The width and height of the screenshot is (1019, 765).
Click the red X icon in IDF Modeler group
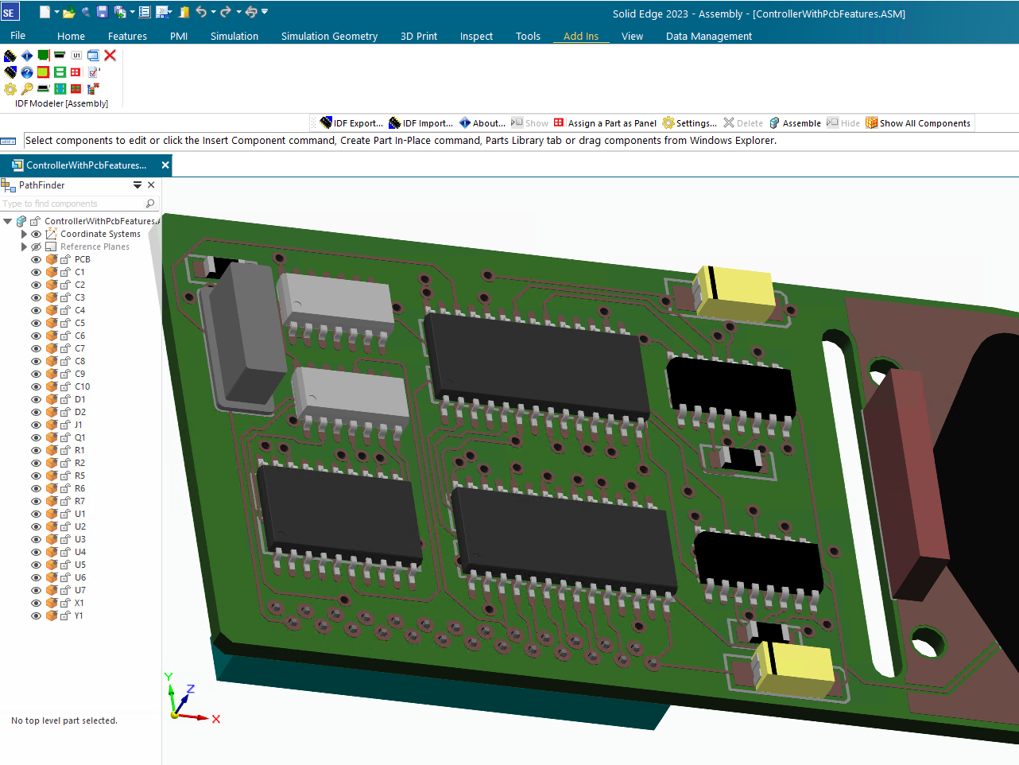(x=110, y=56)
